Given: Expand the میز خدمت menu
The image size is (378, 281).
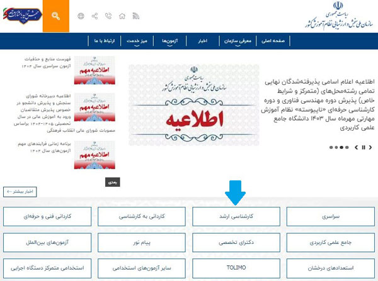Looking at the screenshot, I should coord(137,41).
